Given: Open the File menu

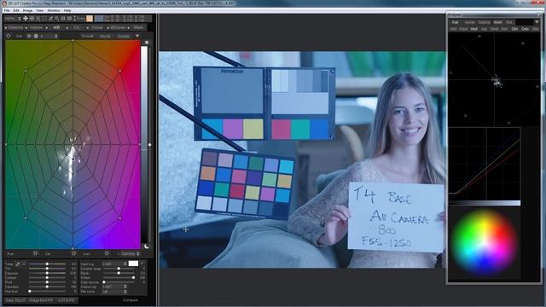Looking at the screenshot, I should [7, 10].
